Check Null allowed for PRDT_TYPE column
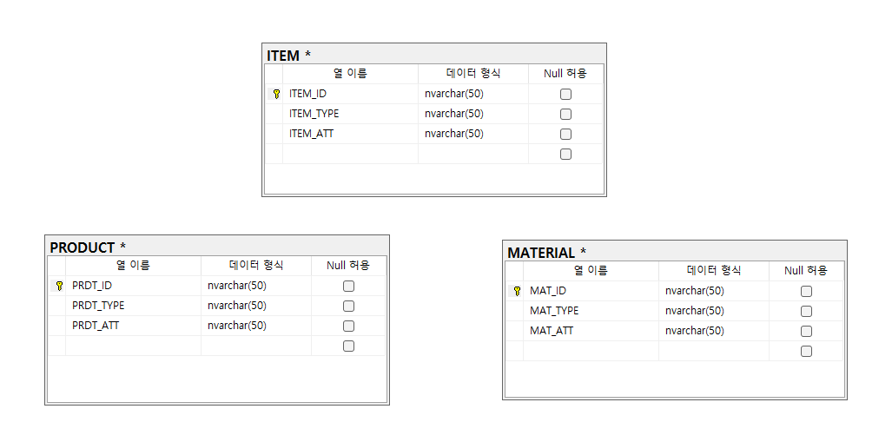Image resolution: width=892 pixels, height=442 pixels. pyautogui.click(x=348, y=306)
